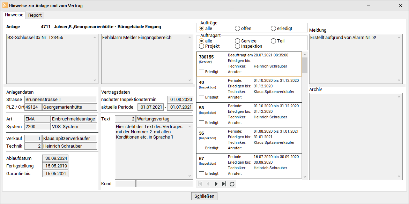The image size is (409, 204).
Task: Click the empty Archiv text area
Action: pyautogui.click(x=356, y=136)
